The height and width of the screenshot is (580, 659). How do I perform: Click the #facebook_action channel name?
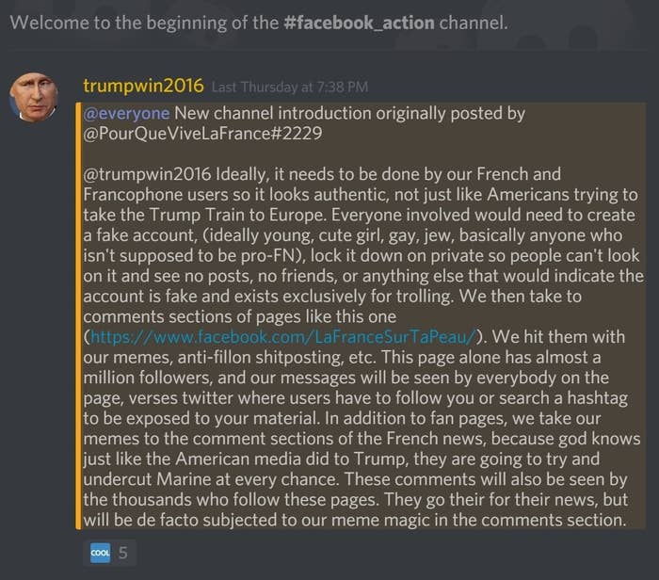coord(359,23)
